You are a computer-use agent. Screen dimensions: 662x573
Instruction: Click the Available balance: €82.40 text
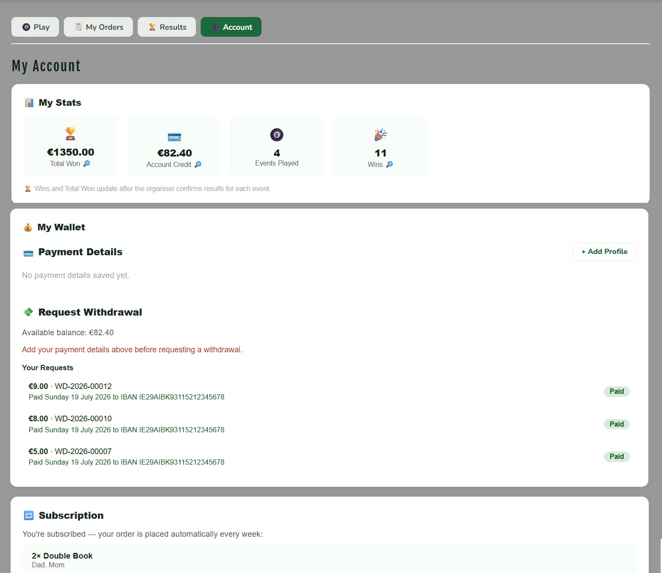pos(68,333)
